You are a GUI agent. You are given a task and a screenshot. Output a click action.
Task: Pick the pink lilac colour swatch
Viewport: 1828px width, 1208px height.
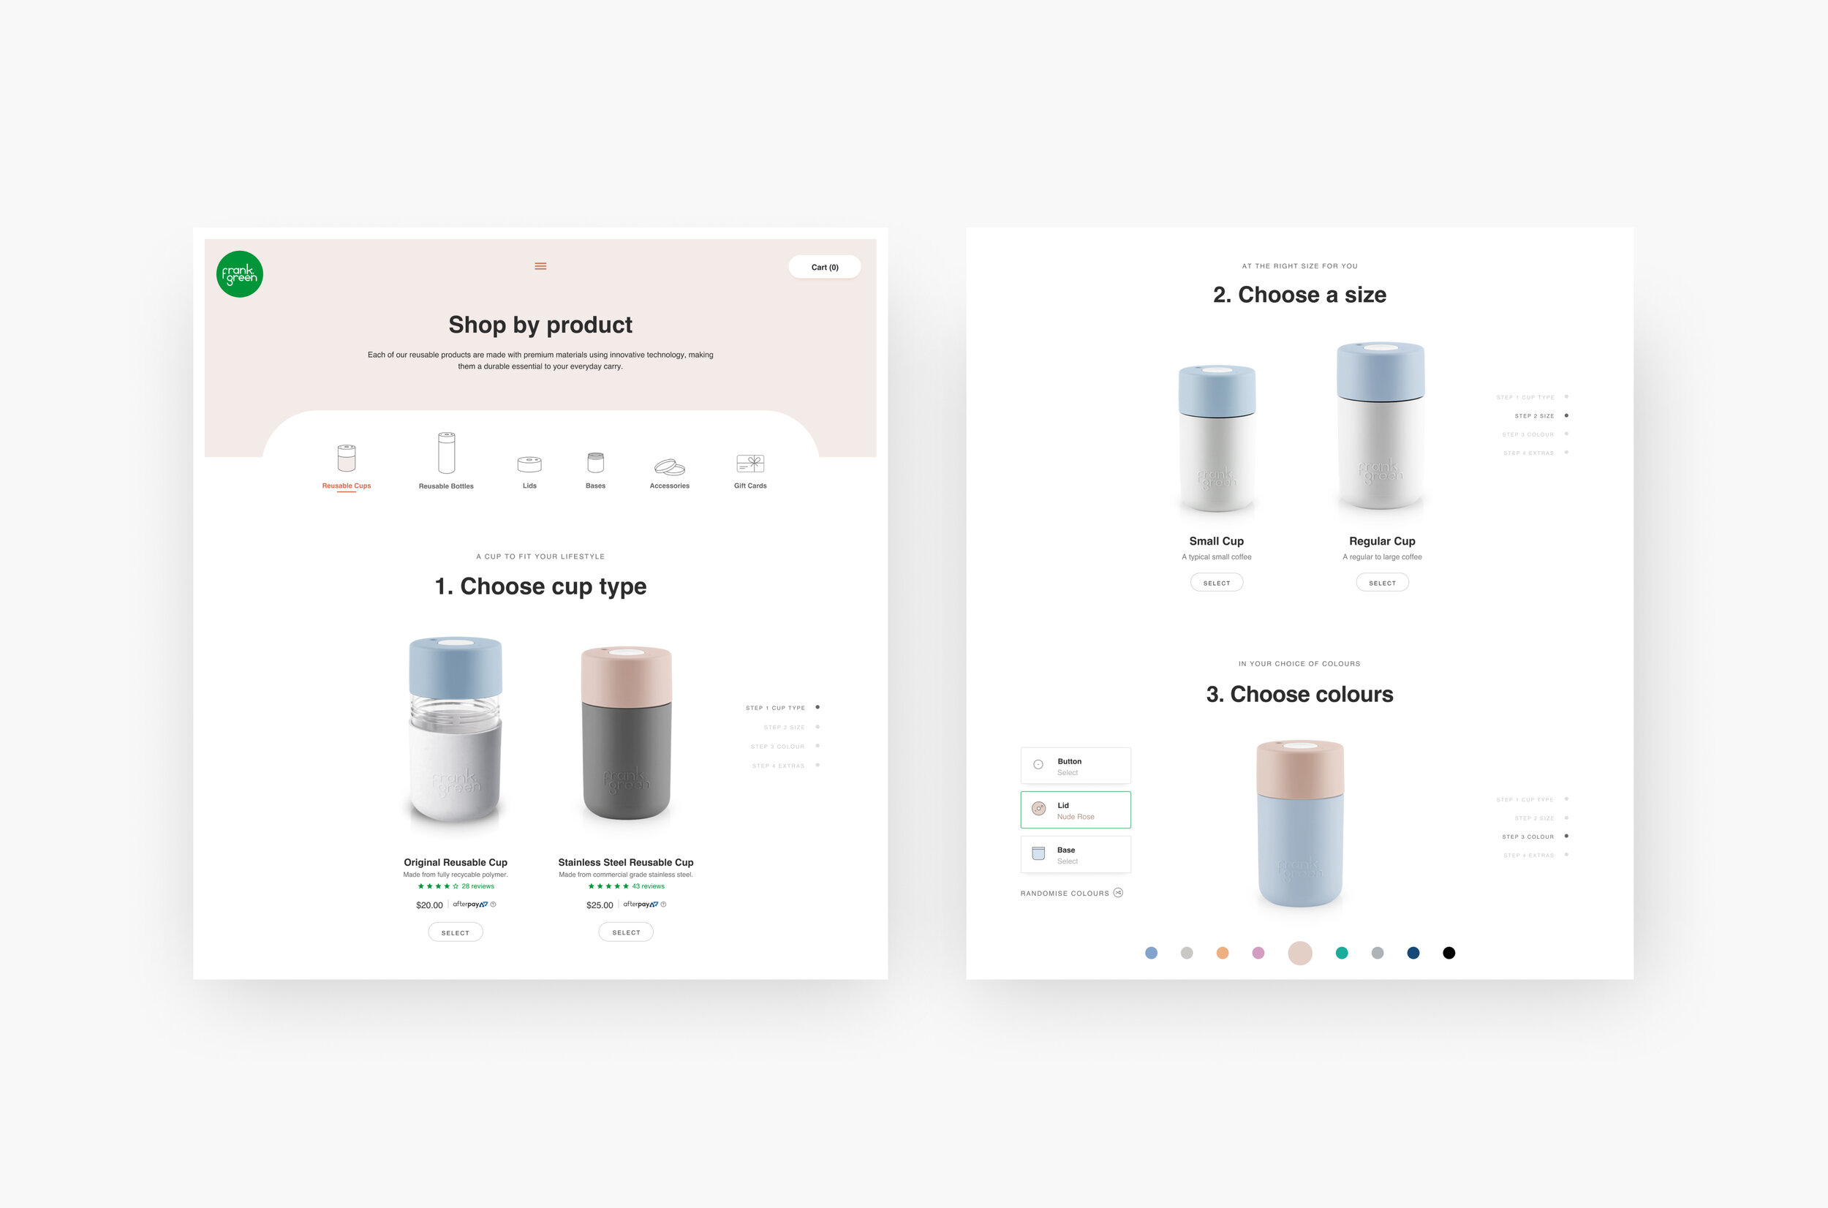point(1258,953)
